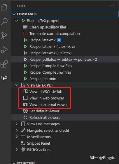Open the LATEX panel more actions ellipsis
The height and width of the screenshot is (164, 119).
coord(112,6)
